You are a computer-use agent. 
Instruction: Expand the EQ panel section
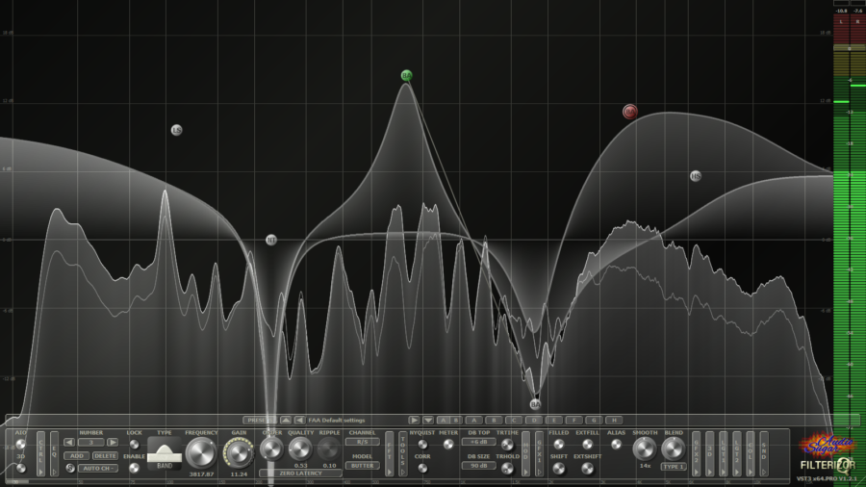(x=54, y=454)
